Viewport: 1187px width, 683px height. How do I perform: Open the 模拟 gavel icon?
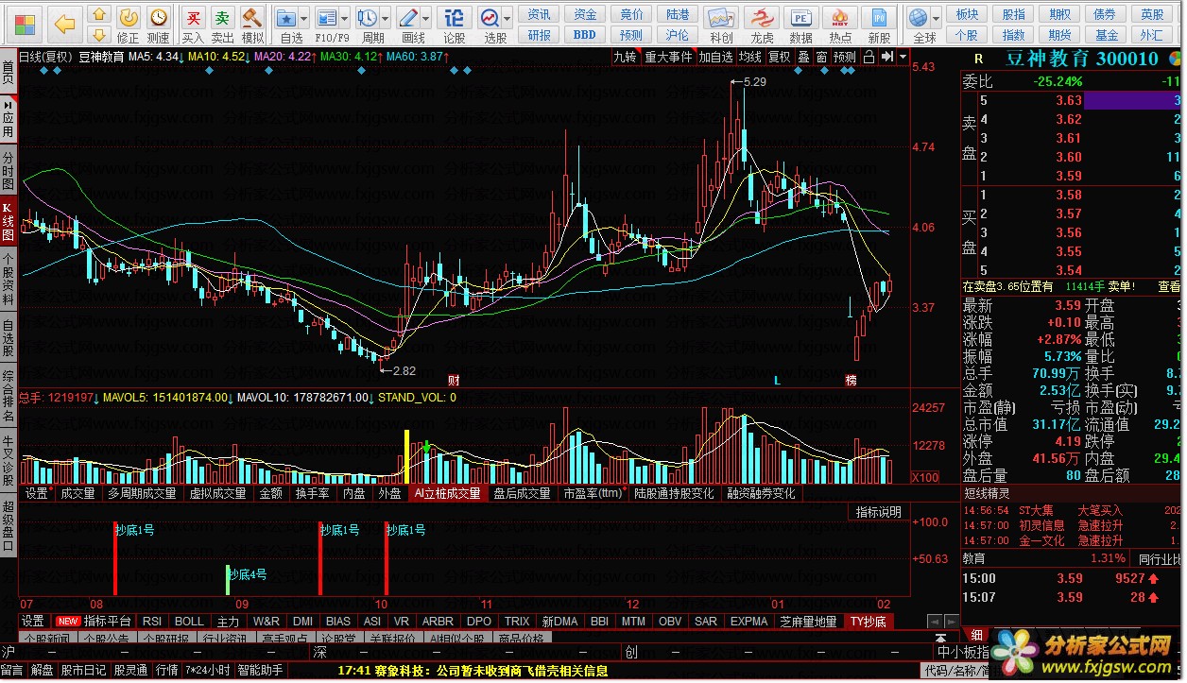tap(251, 17)
